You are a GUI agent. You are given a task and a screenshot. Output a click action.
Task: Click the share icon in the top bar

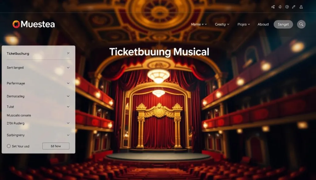[273, 7]
